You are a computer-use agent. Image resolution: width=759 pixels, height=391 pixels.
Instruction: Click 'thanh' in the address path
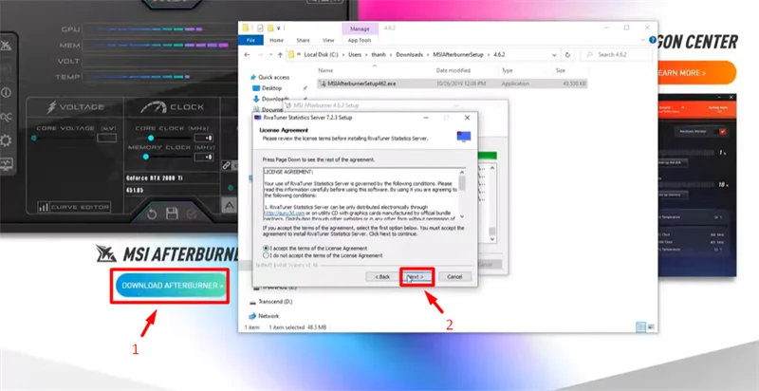click(379, 55)
